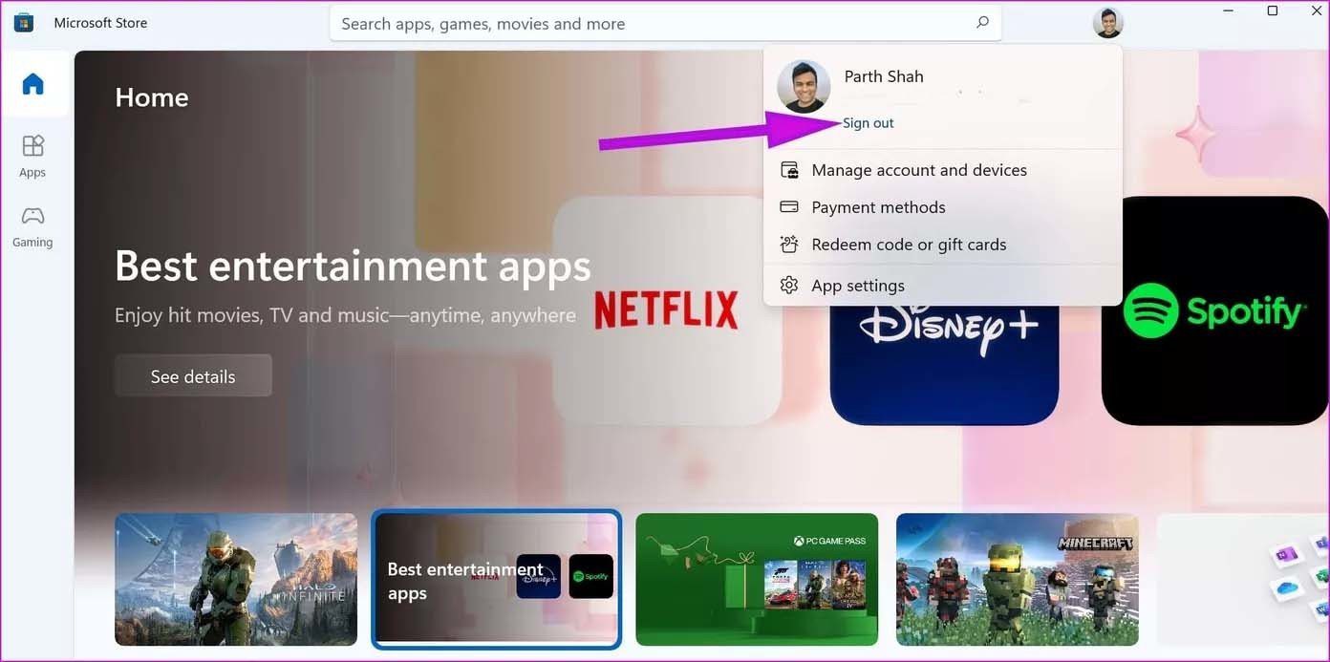Click the Parth Shah name text

[x=884, y=76]
